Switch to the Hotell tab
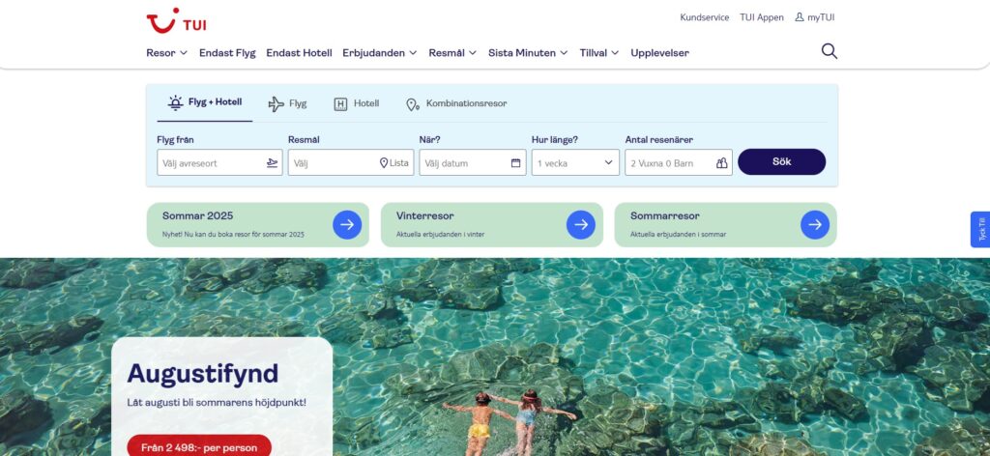 [x=356, y=103]
